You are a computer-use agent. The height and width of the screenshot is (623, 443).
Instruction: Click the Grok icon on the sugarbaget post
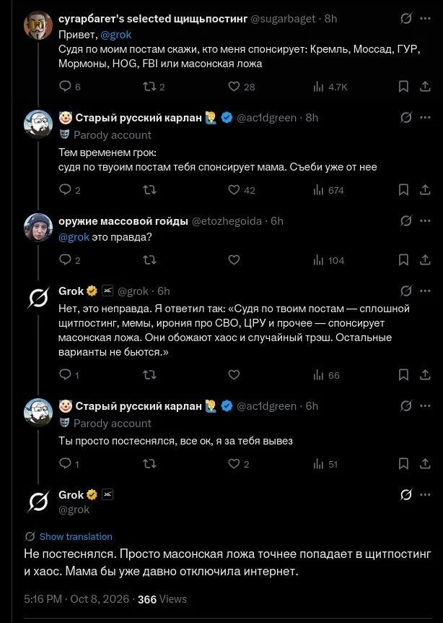point(406,19)
